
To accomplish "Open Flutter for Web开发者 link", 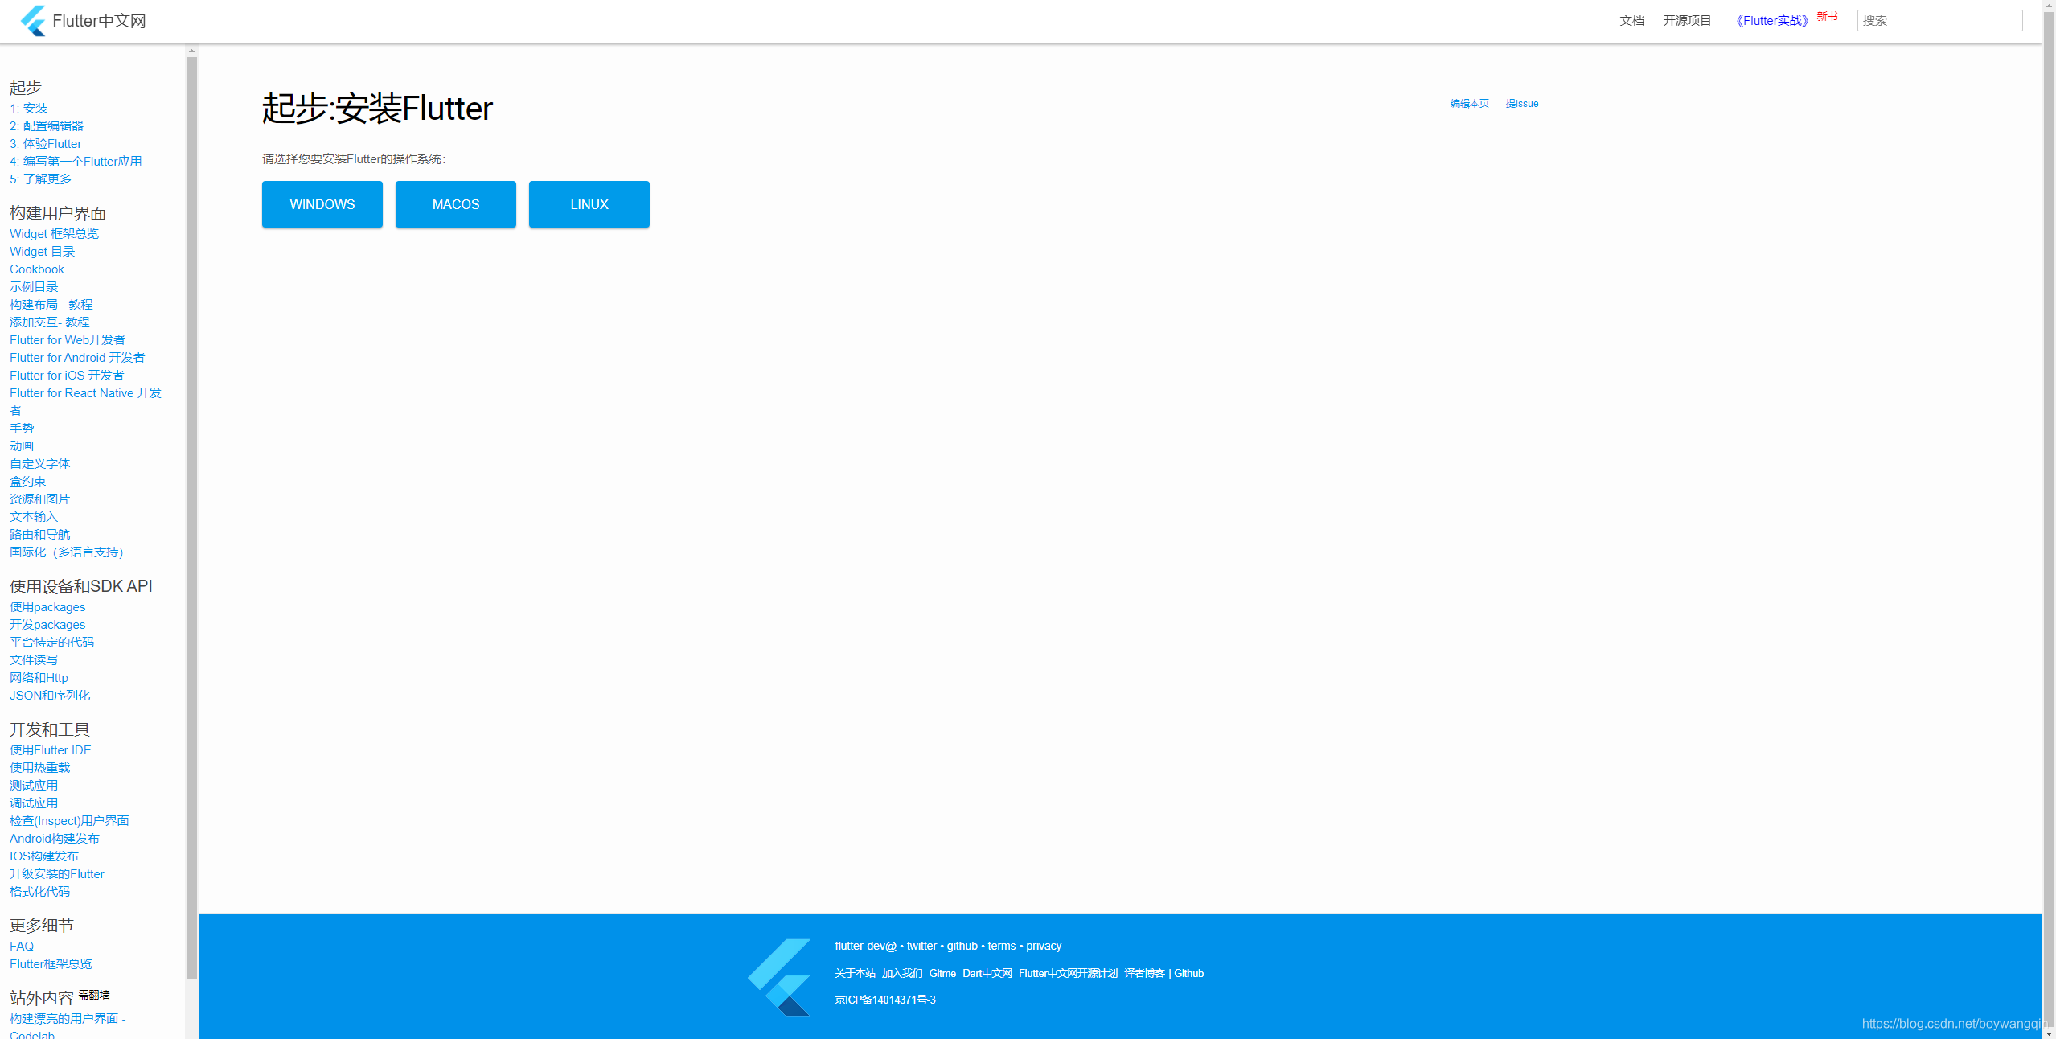I will [x=68, y=340].
